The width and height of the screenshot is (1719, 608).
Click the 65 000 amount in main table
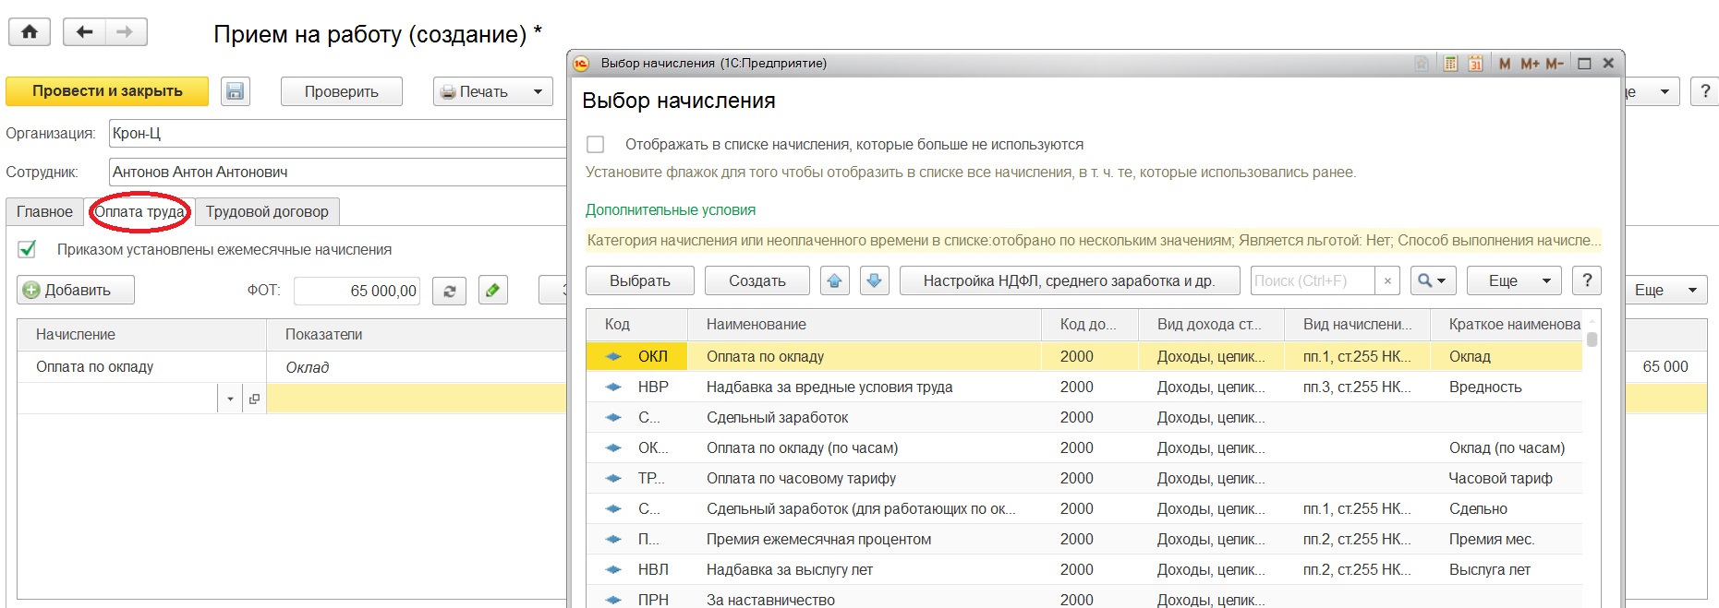[1665, 366]
